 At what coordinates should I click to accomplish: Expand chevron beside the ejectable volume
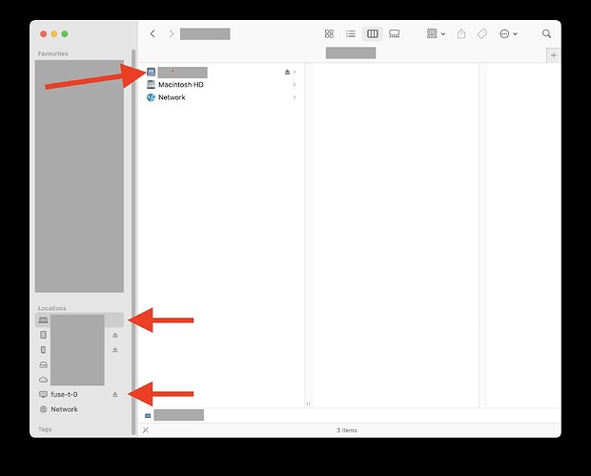point(295,72)
